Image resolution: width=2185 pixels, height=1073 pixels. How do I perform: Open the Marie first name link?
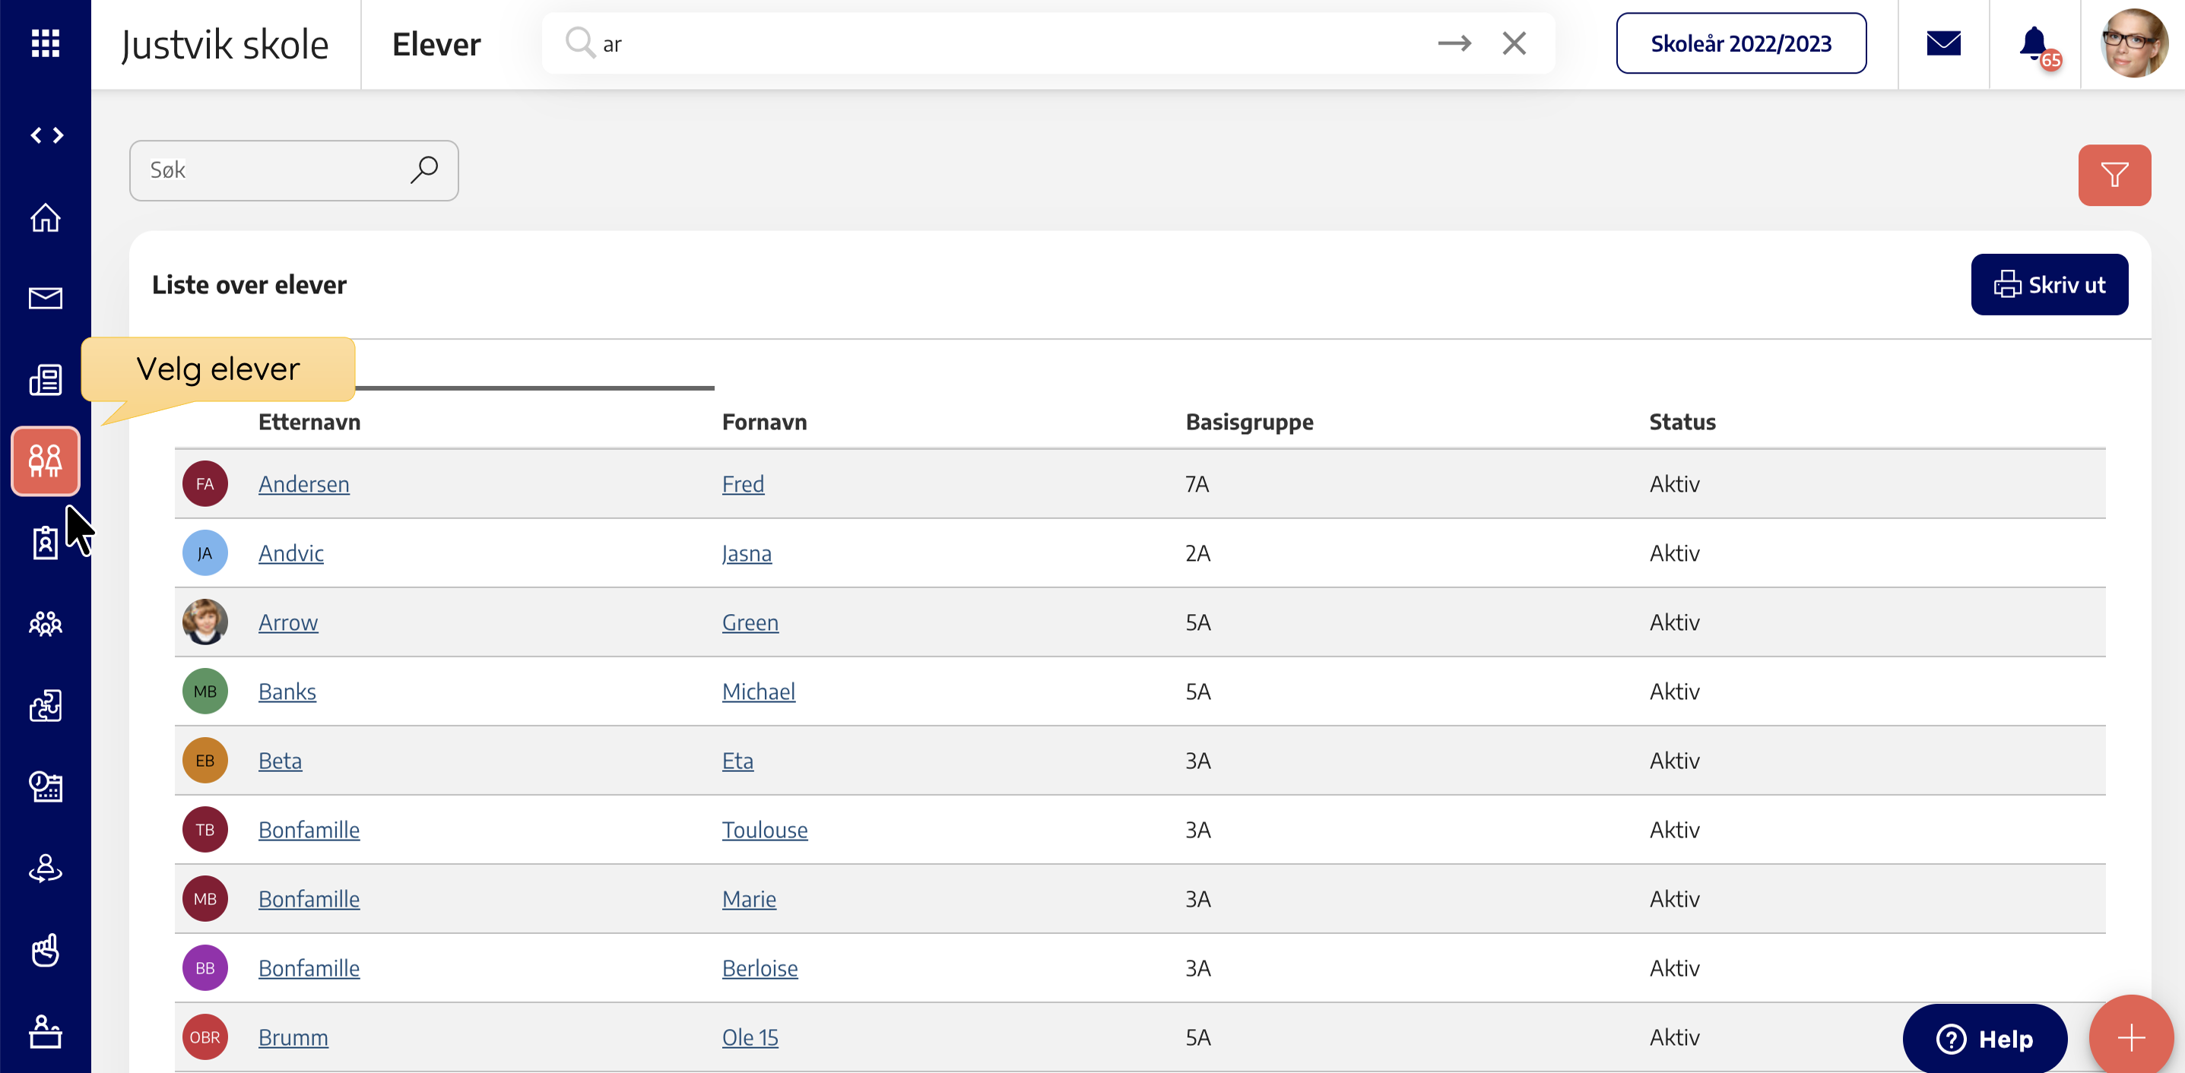[749, 899]
